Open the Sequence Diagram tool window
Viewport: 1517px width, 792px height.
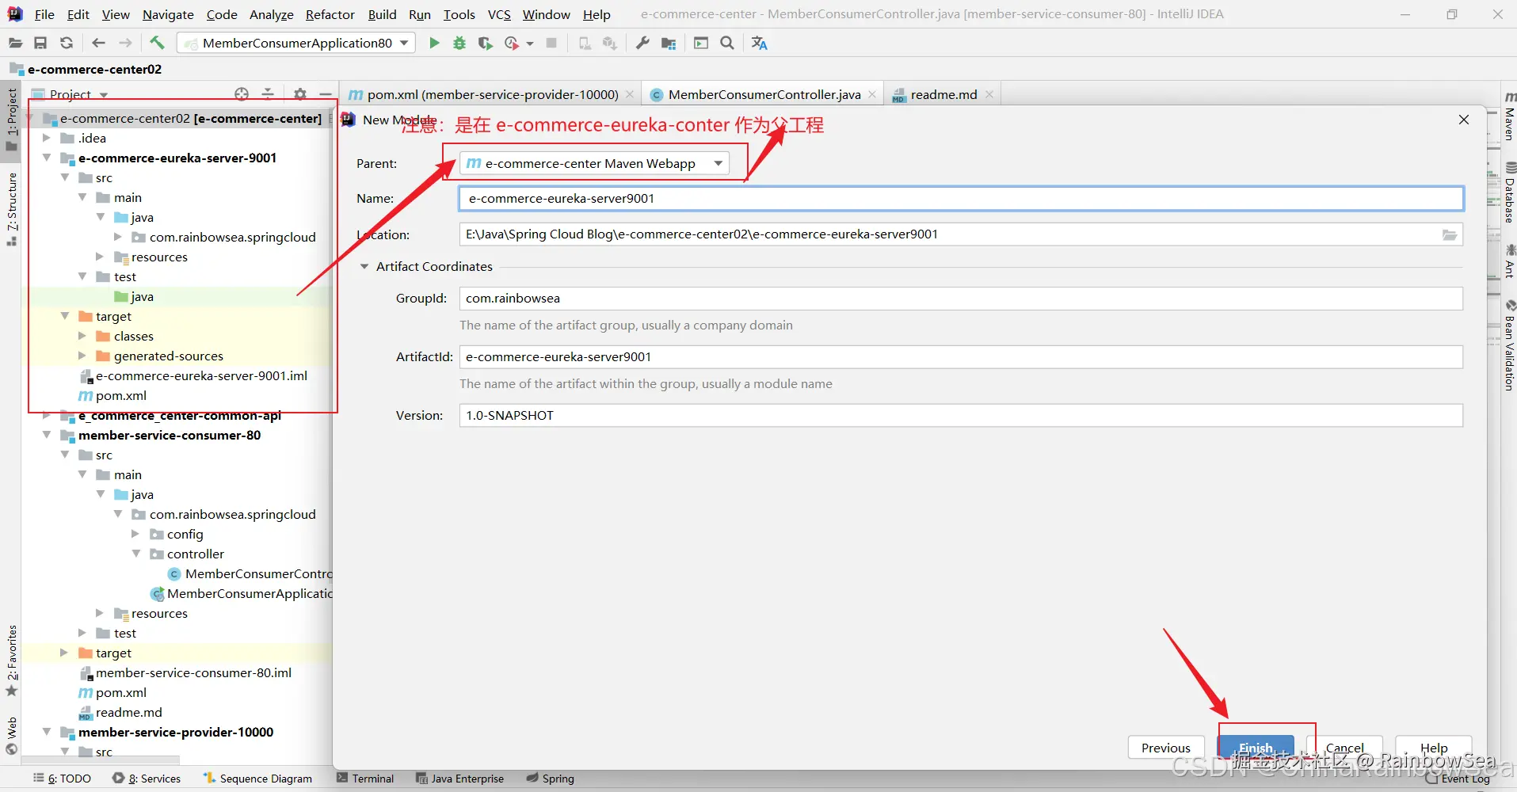[x=258, y=779]
